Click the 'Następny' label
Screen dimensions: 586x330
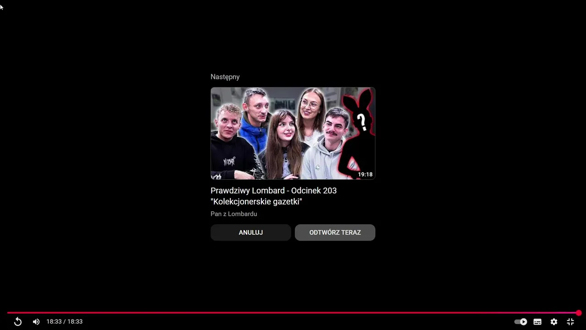(225, 77)
